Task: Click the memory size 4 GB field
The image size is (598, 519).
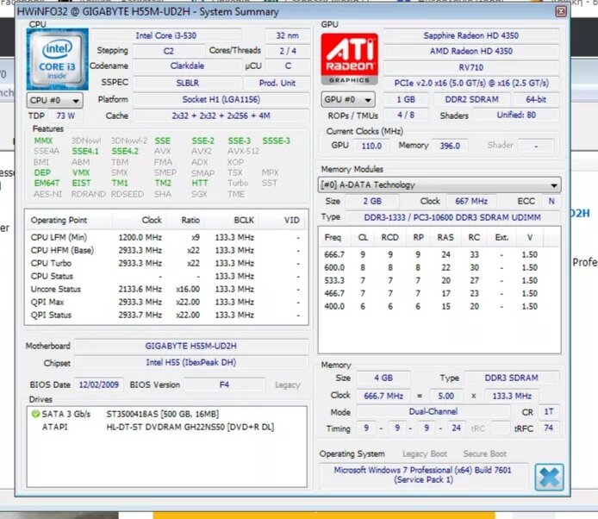Action: coord(383,378)
